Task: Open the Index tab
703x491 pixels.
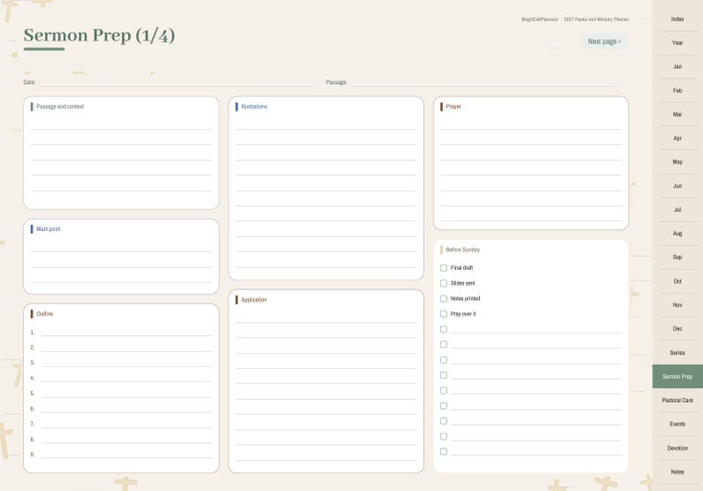Action: tap(677, 19)
